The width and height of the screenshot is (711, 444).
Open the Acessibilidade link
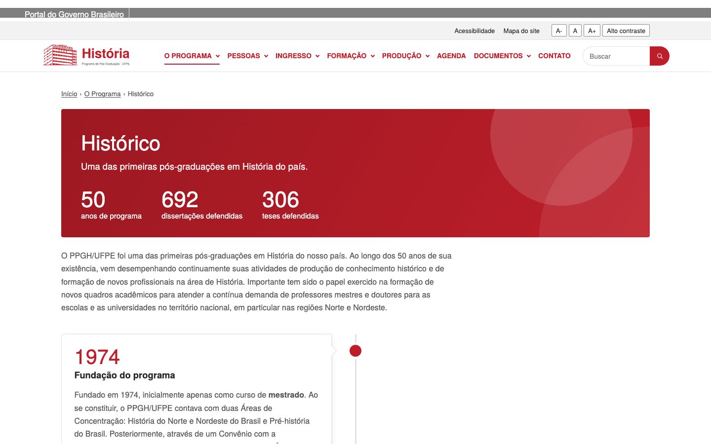pyautogui.click(x=474, y=31)
